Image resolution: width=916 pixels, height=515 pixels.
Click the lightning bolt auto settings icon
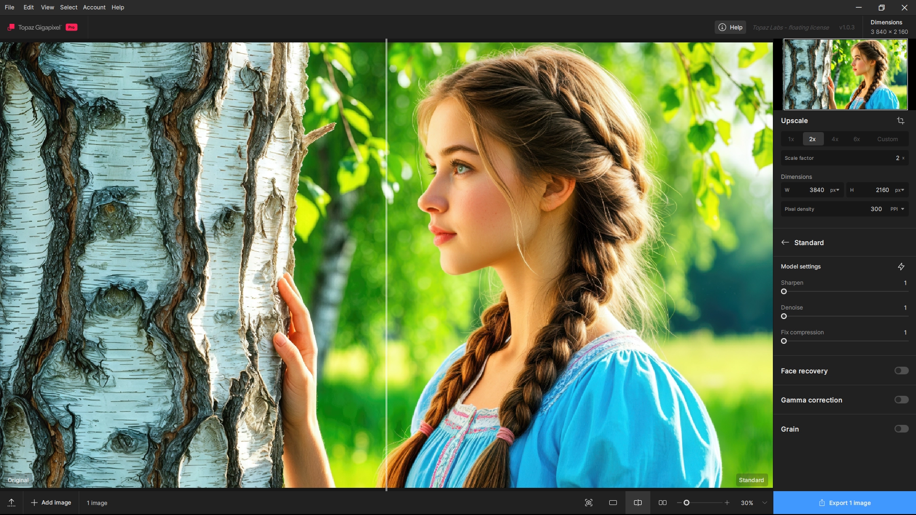tap(901, 267)
